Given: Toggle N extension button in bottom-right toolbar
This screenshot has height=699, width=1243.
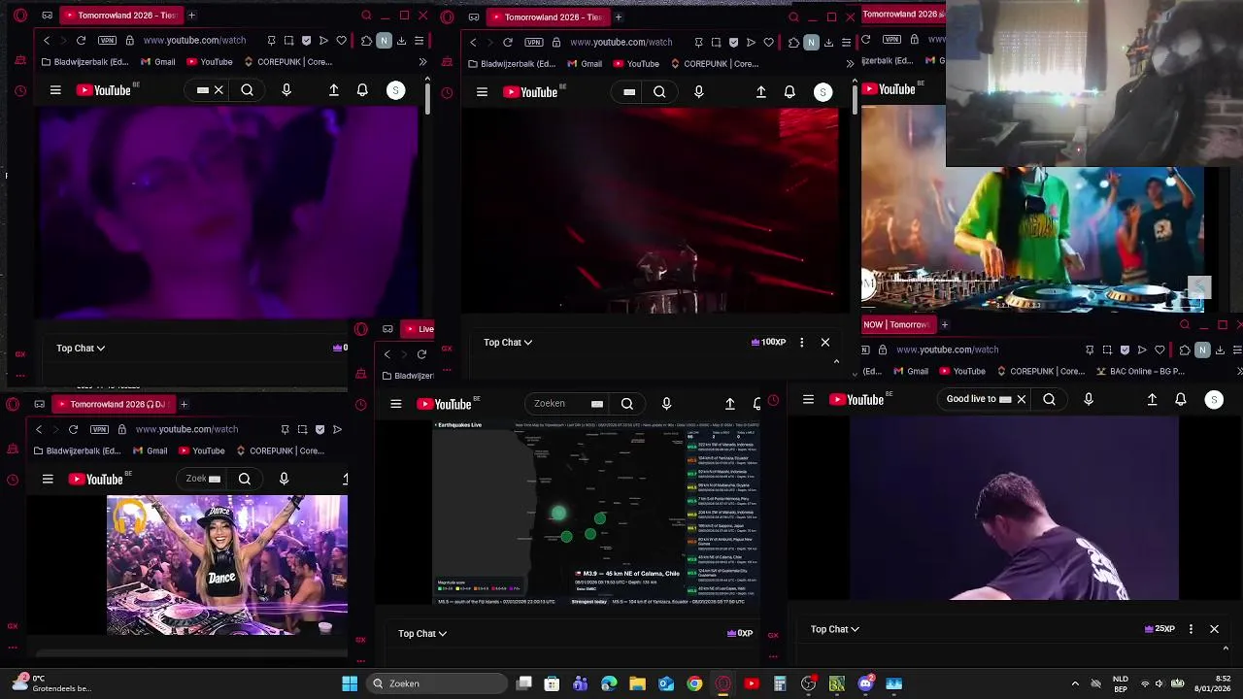Looking at the screenshot, I should tap(1202, 349).
